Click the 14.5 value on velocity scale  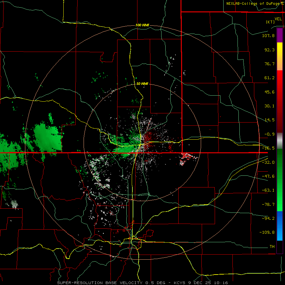[269, 120]
